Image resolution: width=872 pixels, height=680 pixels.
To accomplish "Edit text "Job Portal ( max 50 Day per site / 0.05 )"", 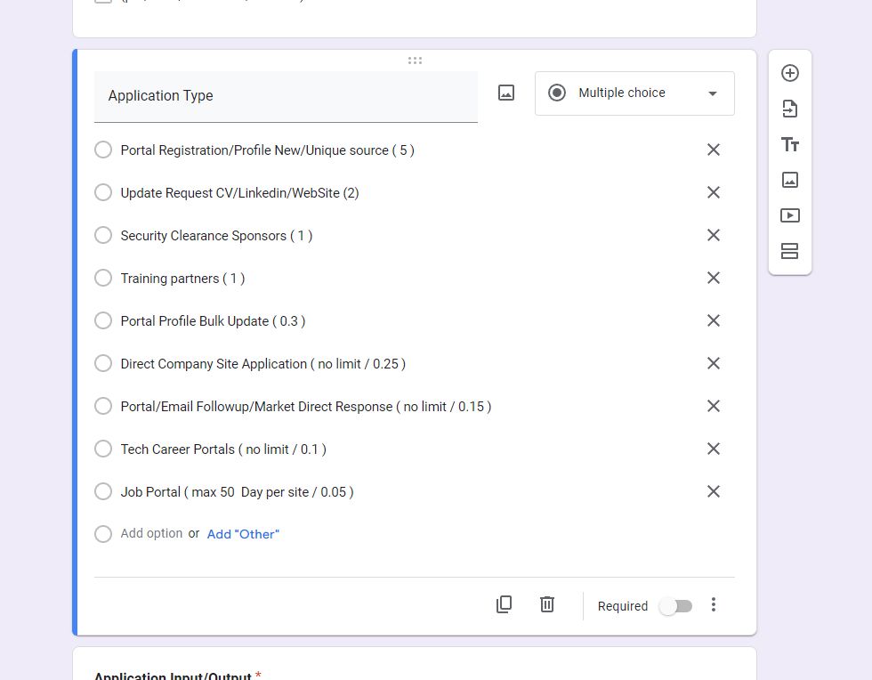I will coord(237,492).
